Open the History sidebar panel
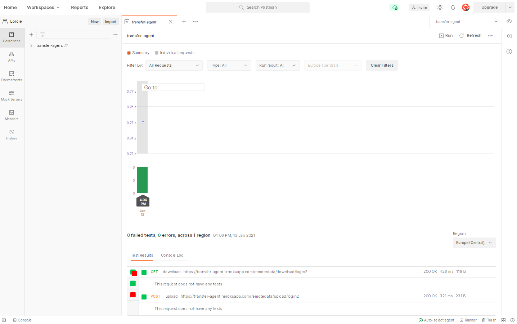 [x=12, y=135]
